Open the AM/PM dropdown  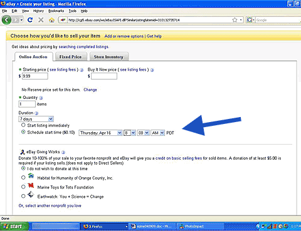tap(158, 133)
